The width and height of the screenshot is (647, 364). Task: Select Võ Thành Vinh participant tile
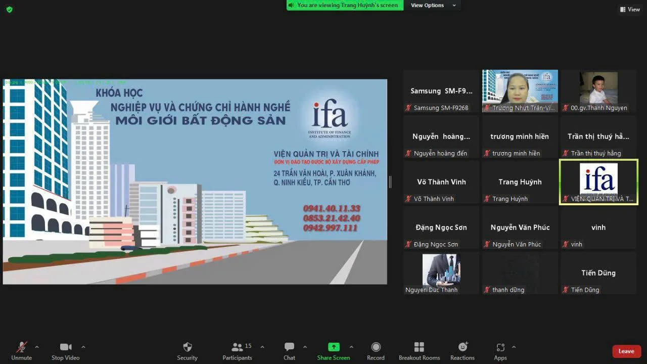[x=441, y=182]
